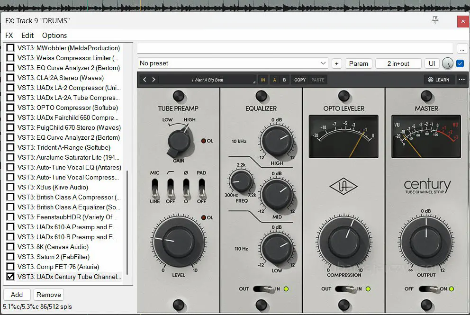Image resolution: width=470 pixels, height=315 pixels.
Task: Select the A compare slot
Action: pos(274,80)
